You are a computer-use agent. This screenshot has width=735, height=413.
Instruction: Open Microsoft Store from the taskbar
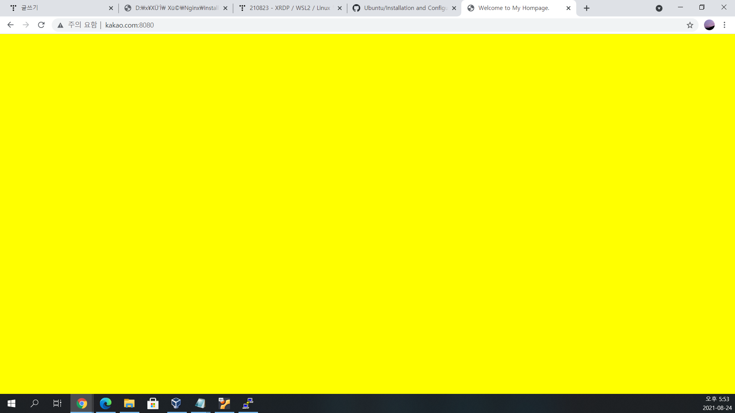(x=153, y=403)
